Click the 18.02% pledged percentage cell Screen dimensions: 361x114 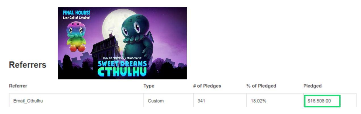258,101
